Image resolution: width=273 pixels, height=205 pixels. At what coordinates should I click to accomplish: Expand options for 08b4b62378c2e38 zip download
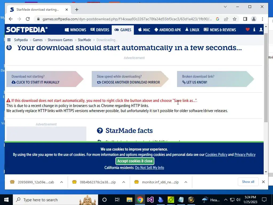124,182
